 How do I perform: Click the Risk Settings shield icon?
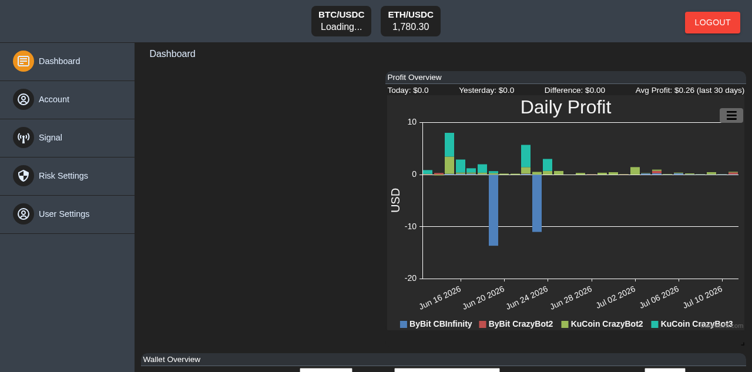23,176
